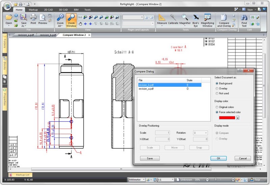This screenshot has height=185, width=270.
Task: Open the revision_a.pdf document tab
Action: point(26,35)
